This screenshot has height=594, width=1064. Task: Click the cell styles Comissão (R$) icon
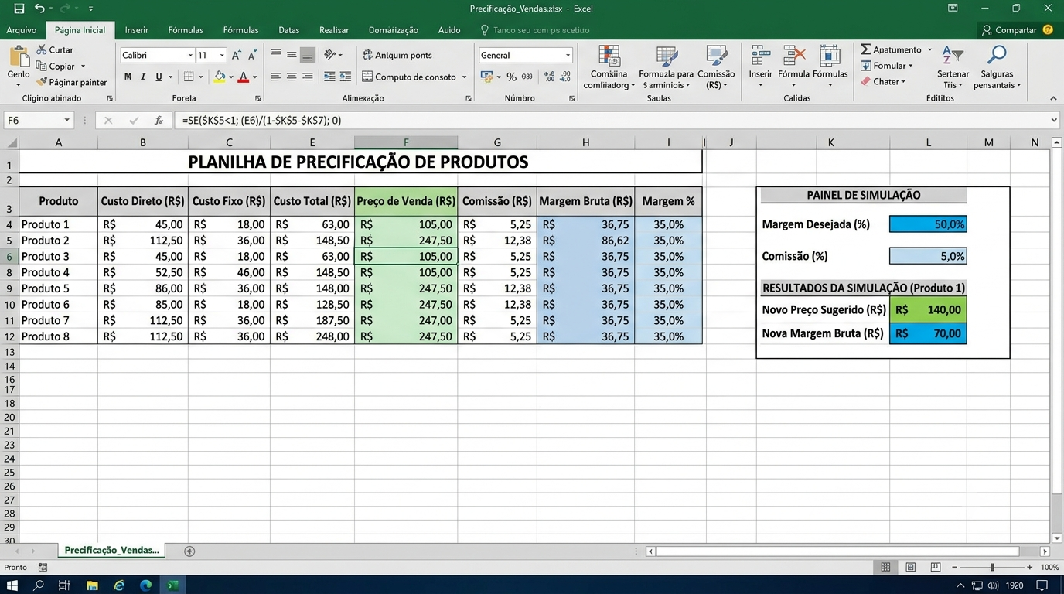716,56
